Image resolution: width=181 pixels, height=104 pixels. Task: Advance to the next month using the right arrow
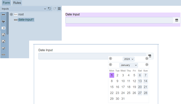click(x=147, y=65)
